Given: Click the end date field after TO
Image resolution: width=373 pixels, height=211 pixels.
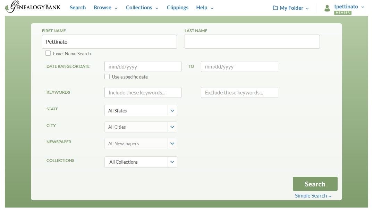Looking at the screenshot, I should tap(239, 67).
